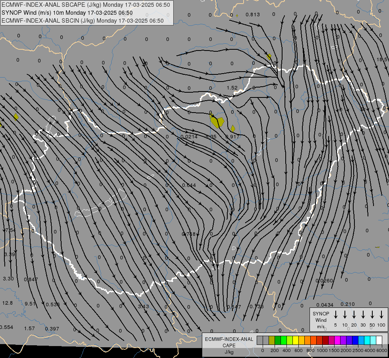389x358 pixels.
Task: Click the 1000 tick label on CAPE scale
Action: tap(322, 350)
